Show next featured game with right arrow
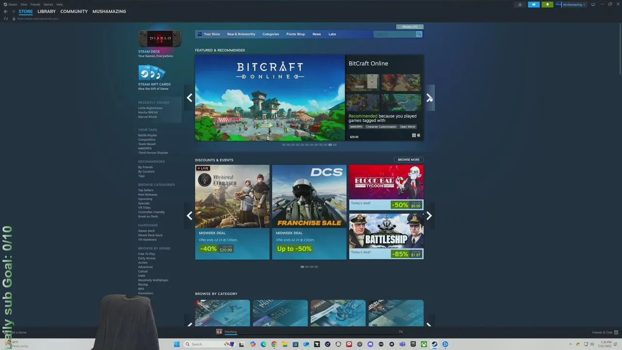Screen dimensions: 622x350 tap(429, 98)
